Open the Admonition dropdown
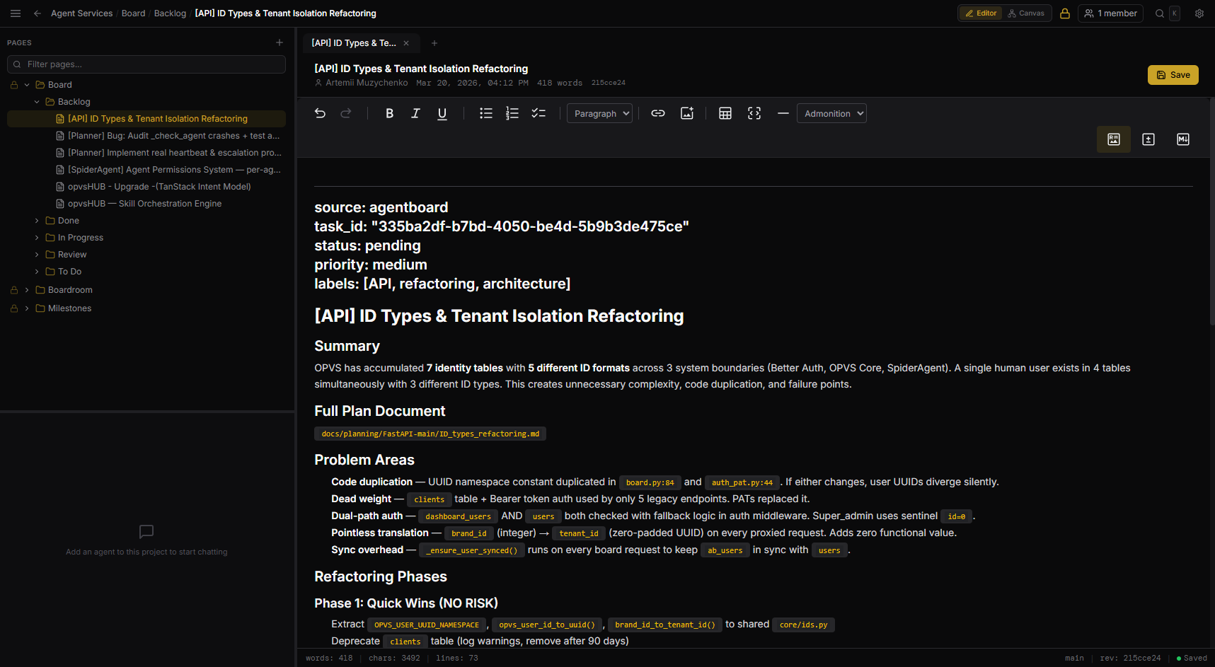The height and width of the screenshot is (667, 1215). pyautogui.click(x=831, y=113)
